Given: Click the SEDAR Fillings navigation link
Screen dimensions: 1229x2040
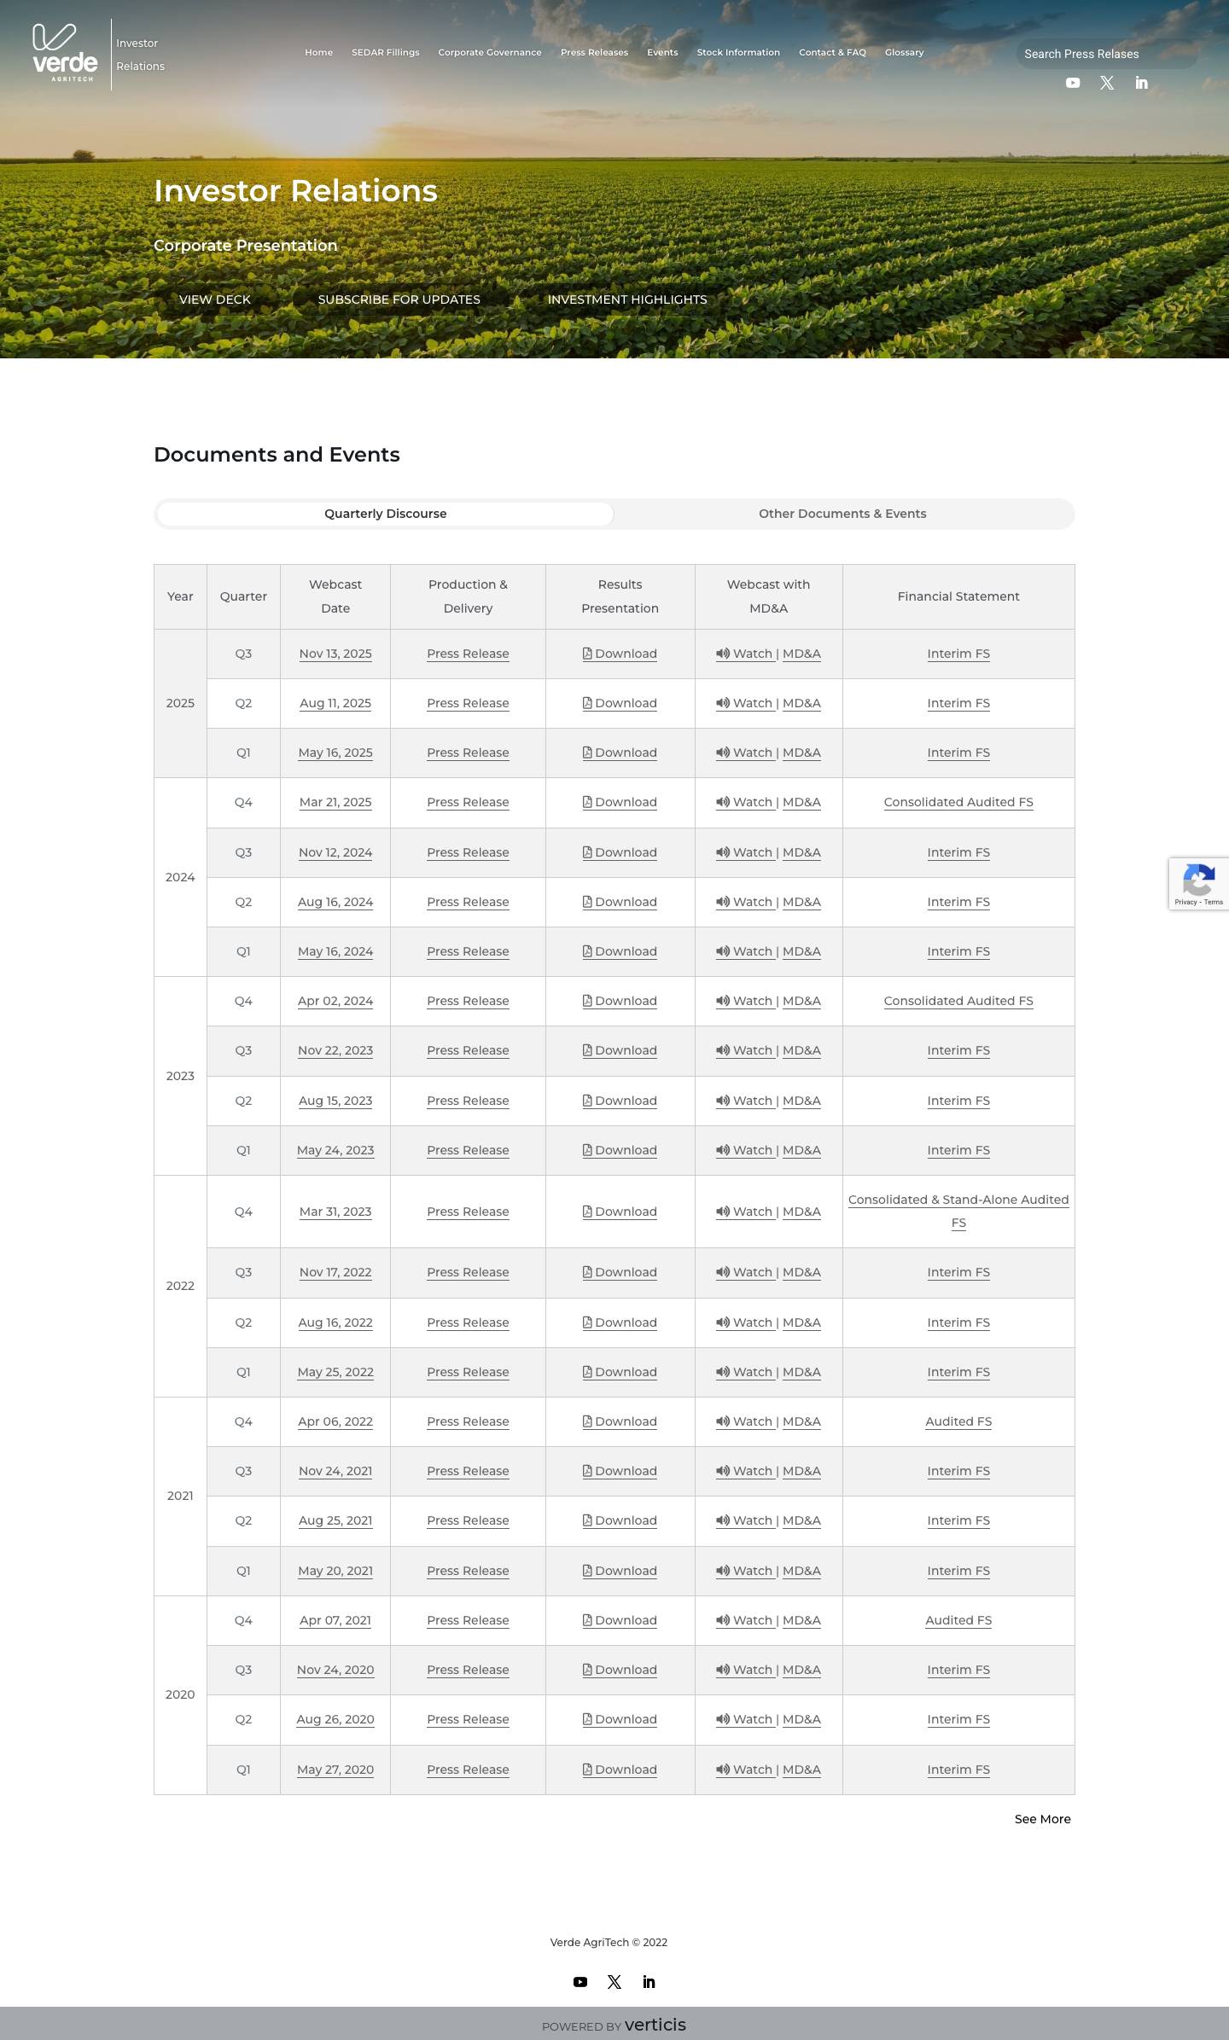Looking at the screenshot, I should [385, 52].
